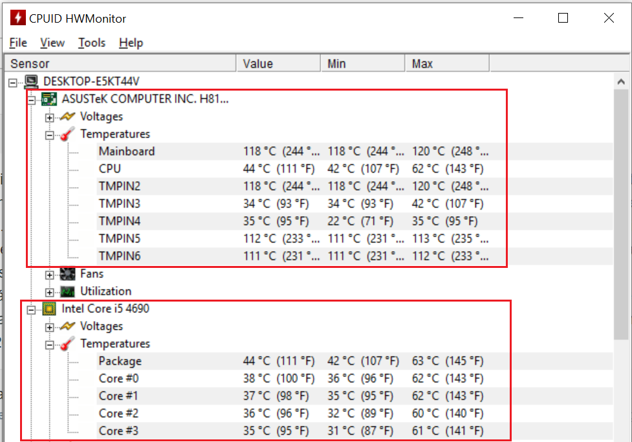The image size is (632, 442).
Task: Click the DESKTOP-E5KT44V computer icon
Action: 31,82
